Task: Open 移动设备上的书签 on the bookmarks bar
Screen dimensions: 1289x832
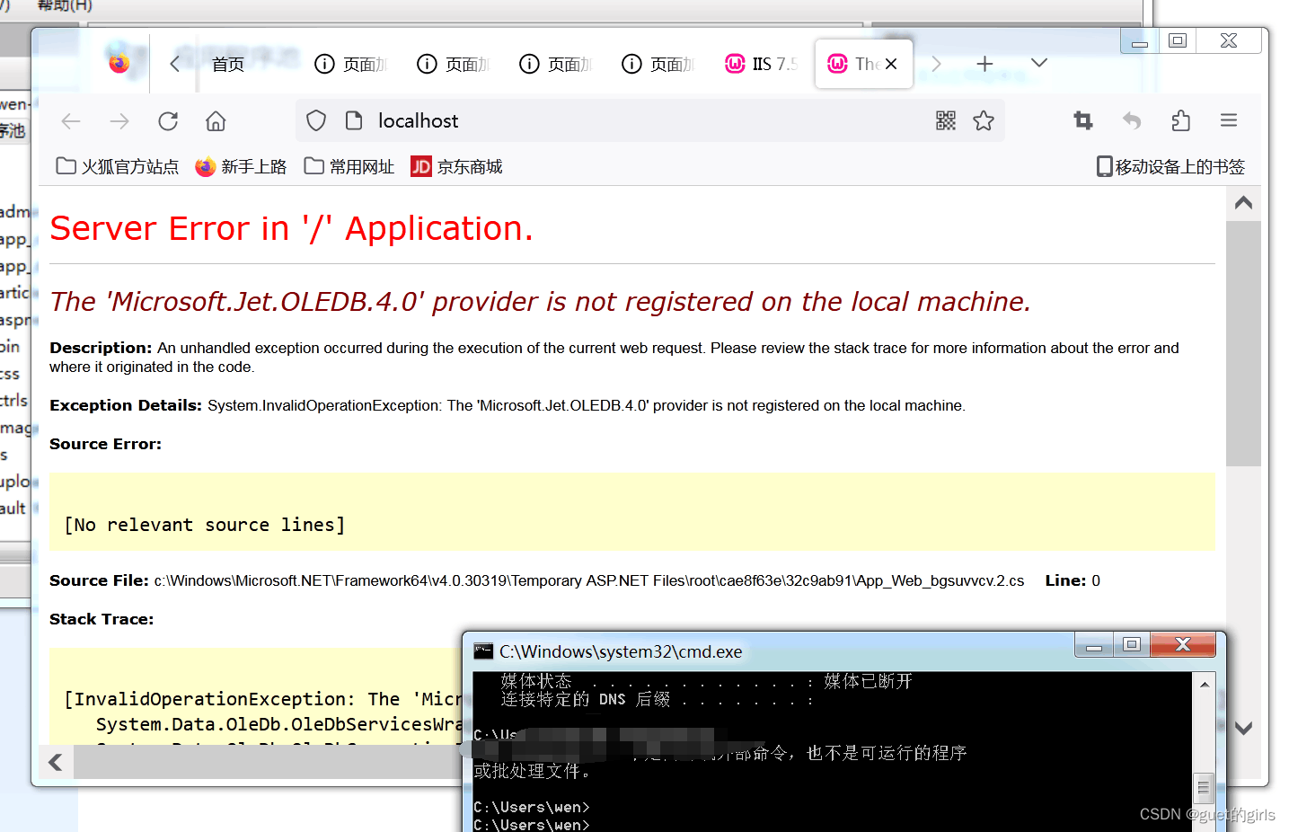Action: point(1170,165)
